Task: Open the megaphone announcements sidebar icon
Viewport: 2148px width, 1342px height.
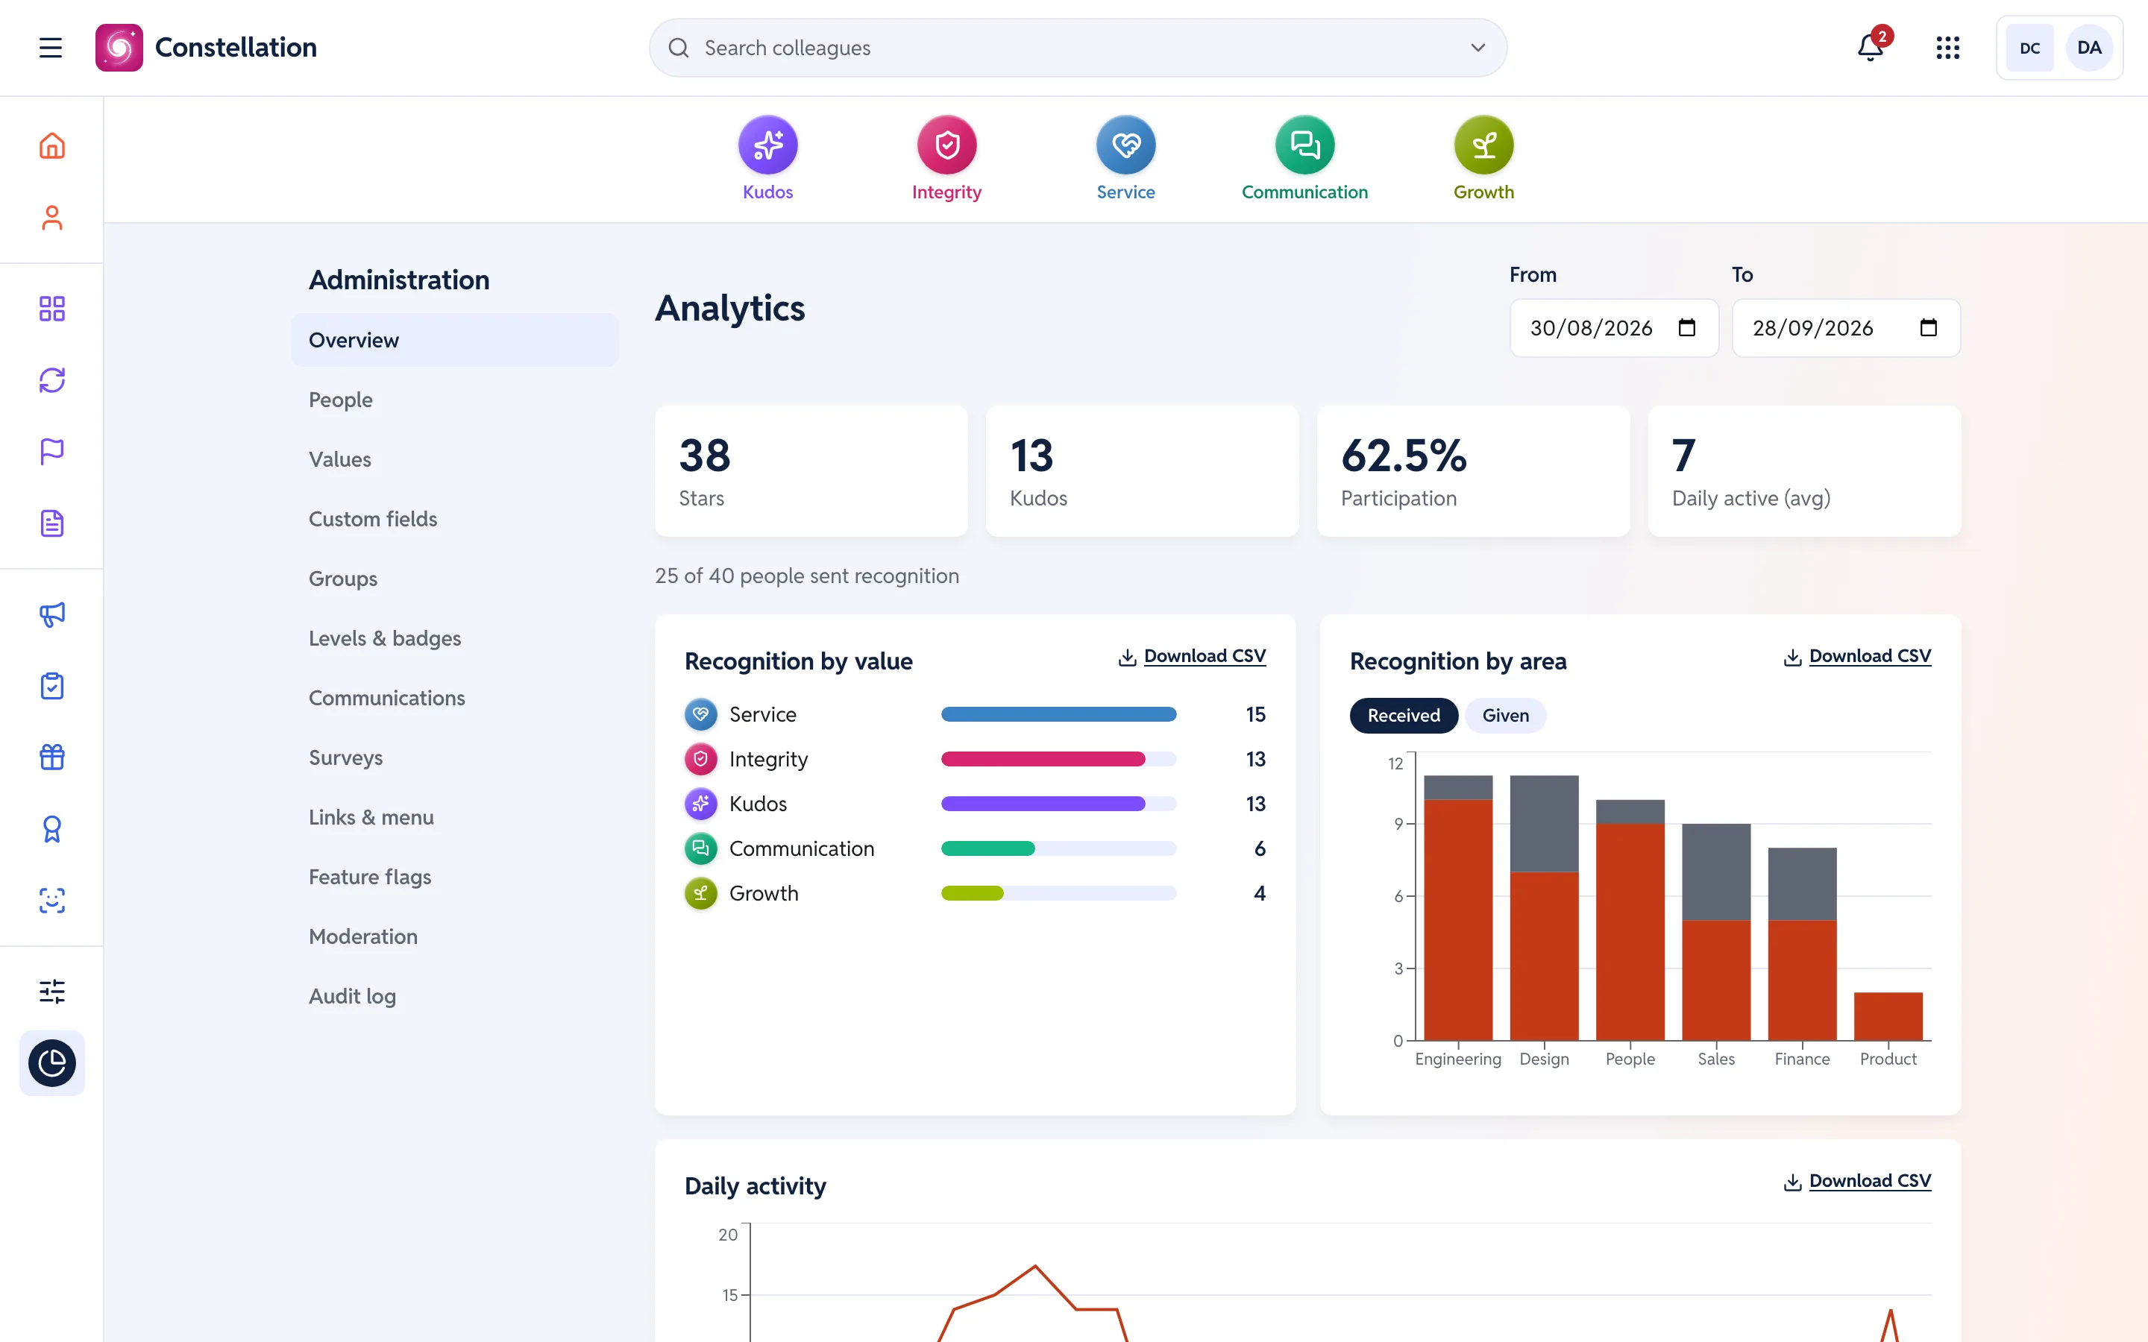Action: point(52,614)
